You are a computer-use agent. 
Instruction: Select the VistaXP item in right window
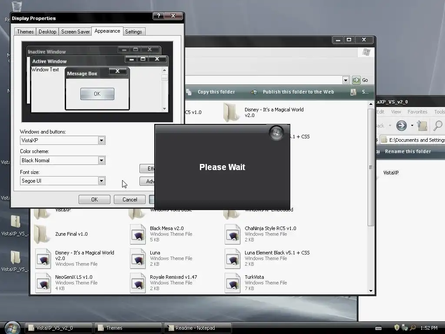pyautogui.click(x=391, y=173)
